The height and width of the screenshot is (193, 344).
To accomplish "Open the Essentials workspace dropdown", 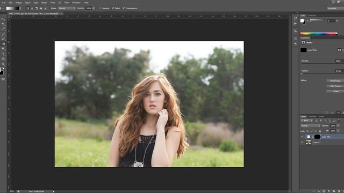I will (x=335, y=9).
